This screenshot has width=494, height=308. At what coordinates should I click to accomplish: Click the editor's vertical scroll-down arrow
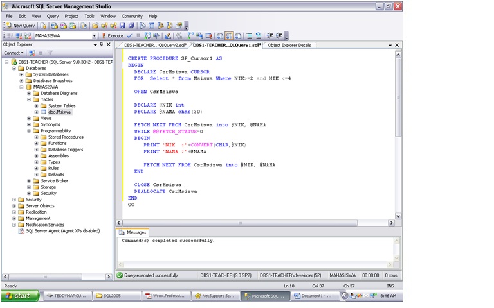coord(398,216)
